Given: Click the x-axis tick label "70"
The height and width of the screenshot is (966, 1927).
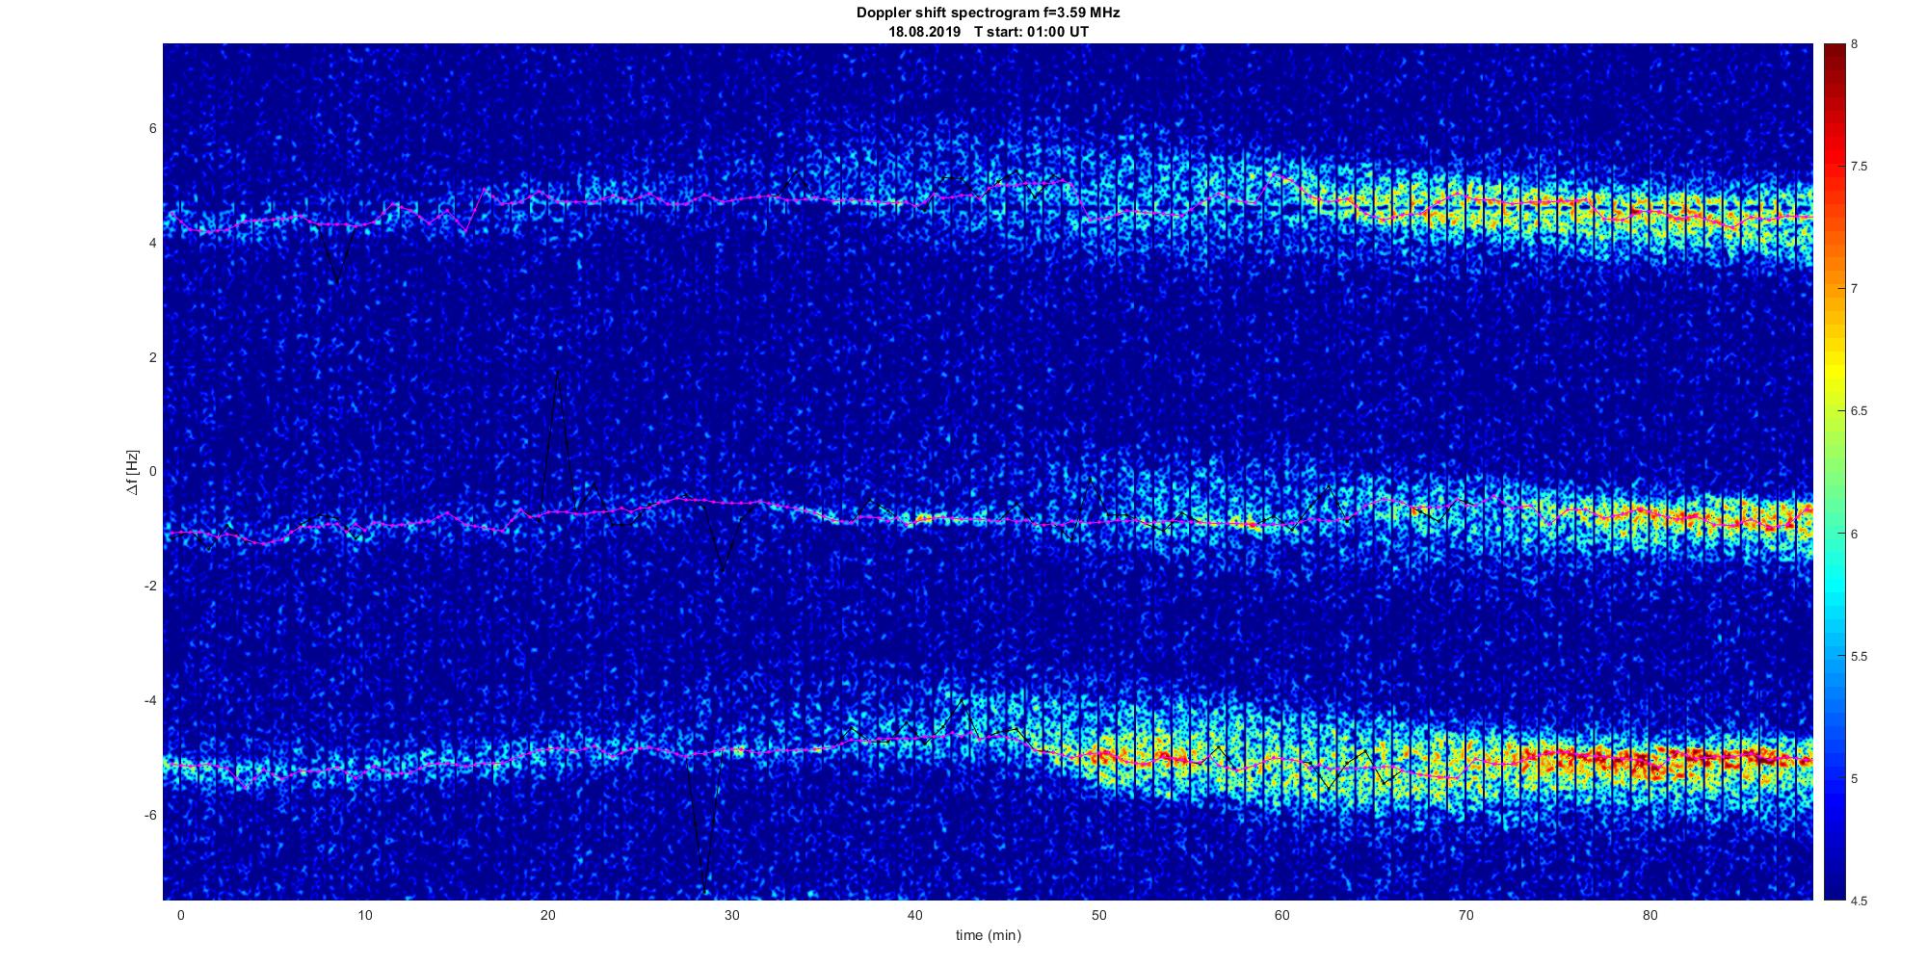Looking at the screenshot, I should (1466, 915).
